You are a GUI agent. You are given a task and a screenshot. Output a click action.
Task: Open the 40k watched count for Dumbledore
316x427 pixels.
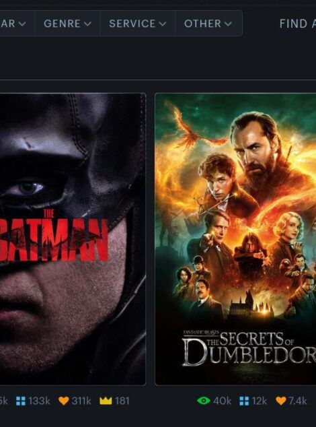(222, 401)
